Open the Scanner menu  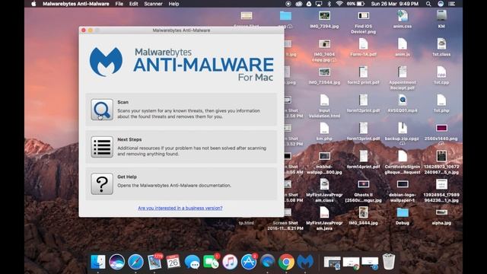point(153,4)
